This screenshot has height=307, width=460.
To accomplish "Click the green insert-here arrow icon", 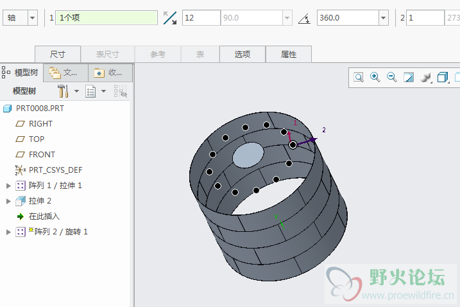I will 21,217.
